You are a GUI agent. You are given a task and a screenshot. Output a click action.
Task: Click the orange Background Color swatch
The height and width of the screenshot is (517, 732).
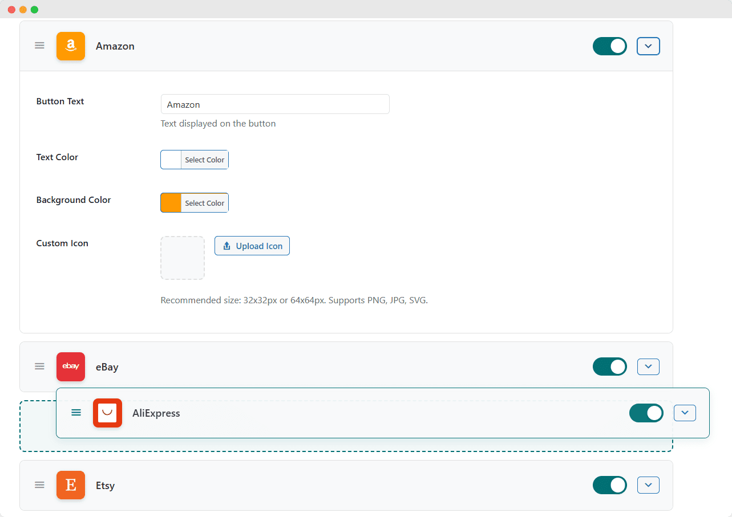[171, 202]
